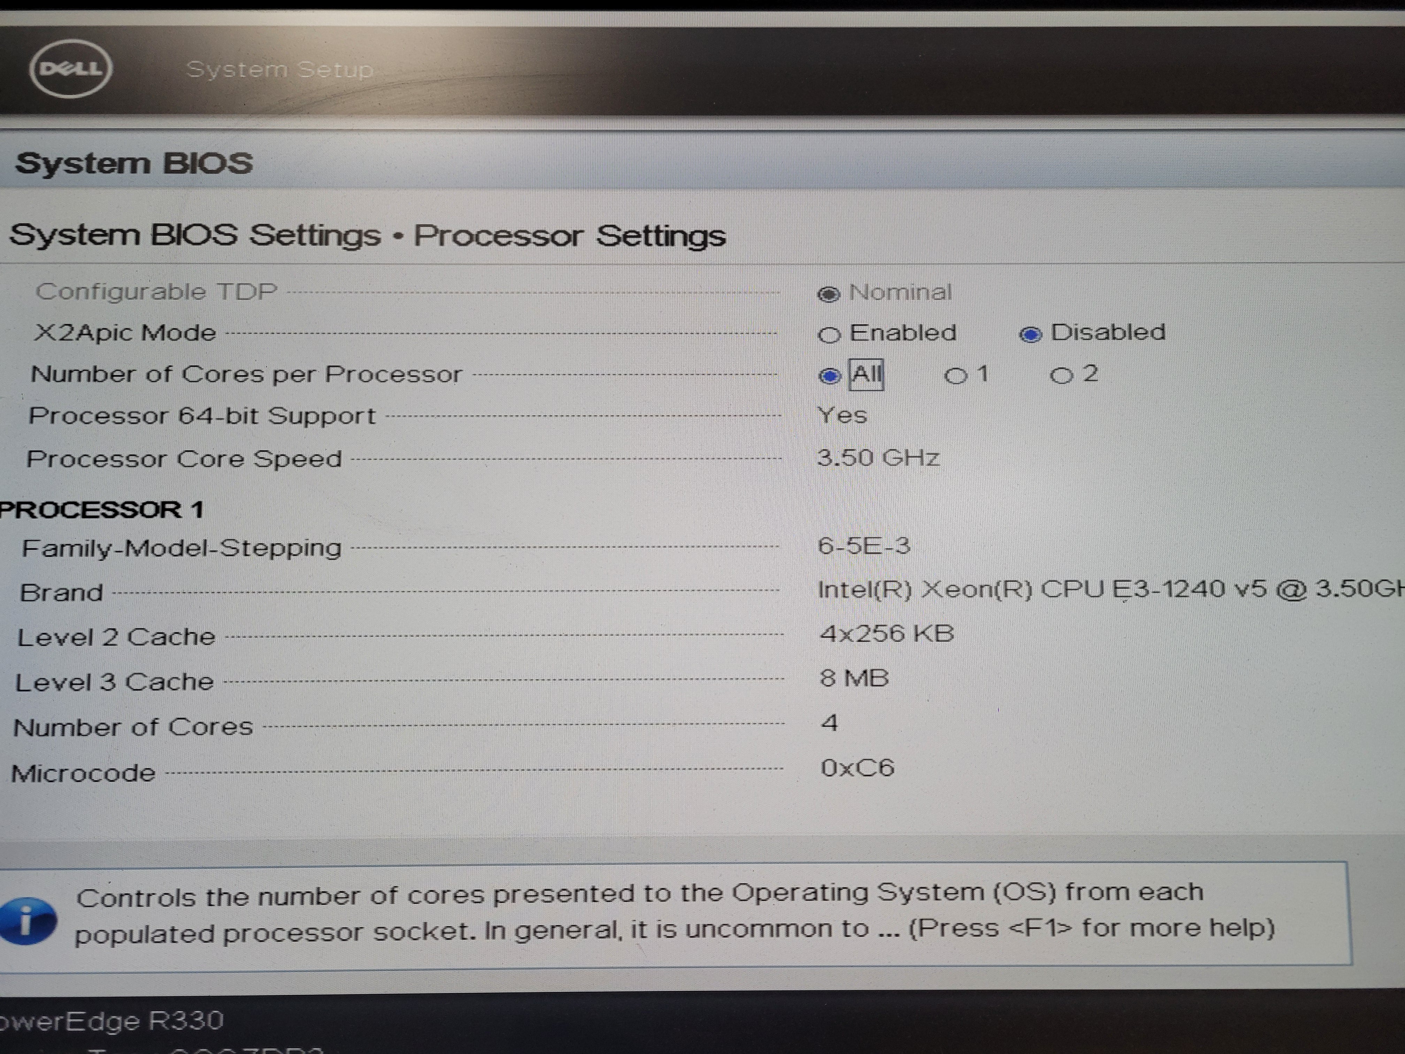Viewport: 1405px width, 1054px height.
Task: Click the 3.50 GHz core speed value
Action: pyautogui.click(x=878, y=457)
